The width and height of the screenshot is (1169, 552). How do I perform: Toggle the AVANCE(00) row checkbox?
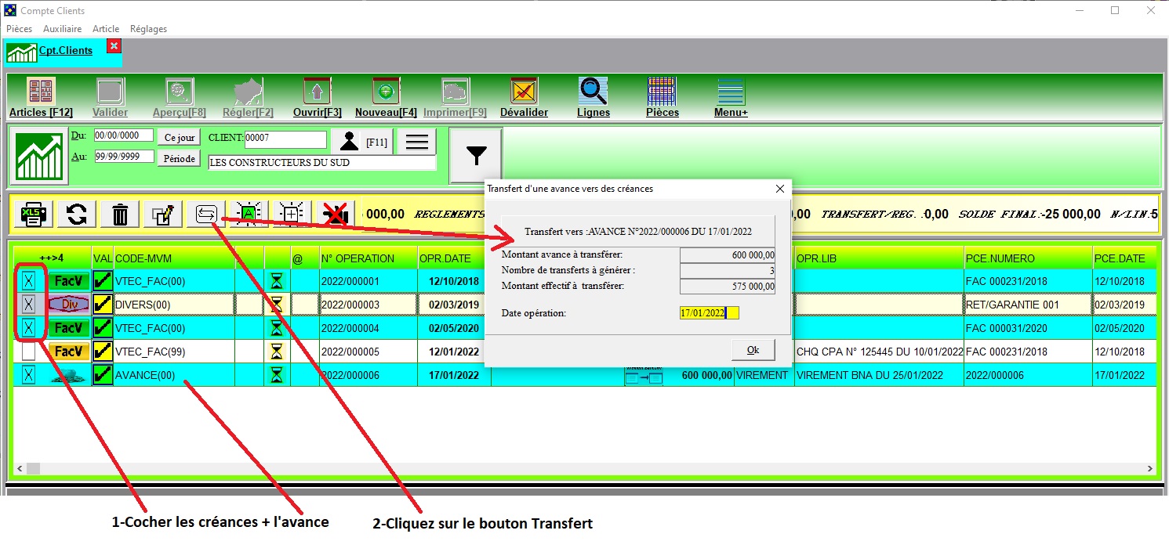click(29, 375)
